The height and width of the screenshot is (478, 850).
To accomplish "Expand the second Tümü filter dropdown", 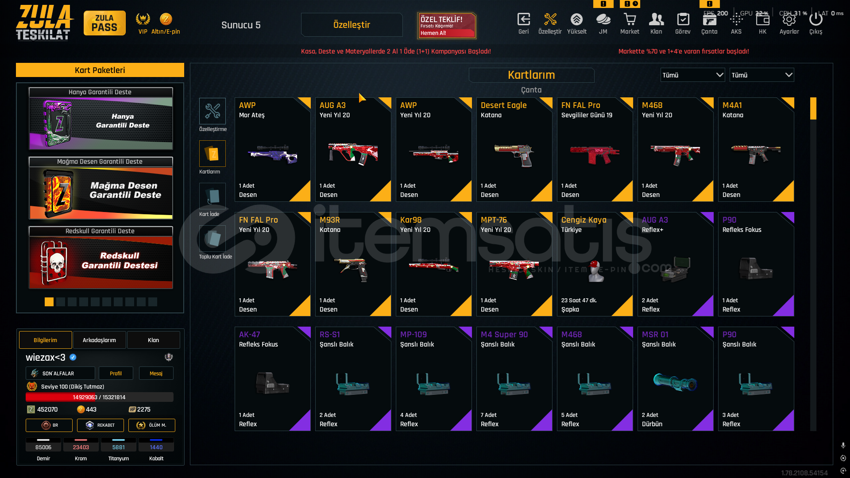I will pos(761,75).
